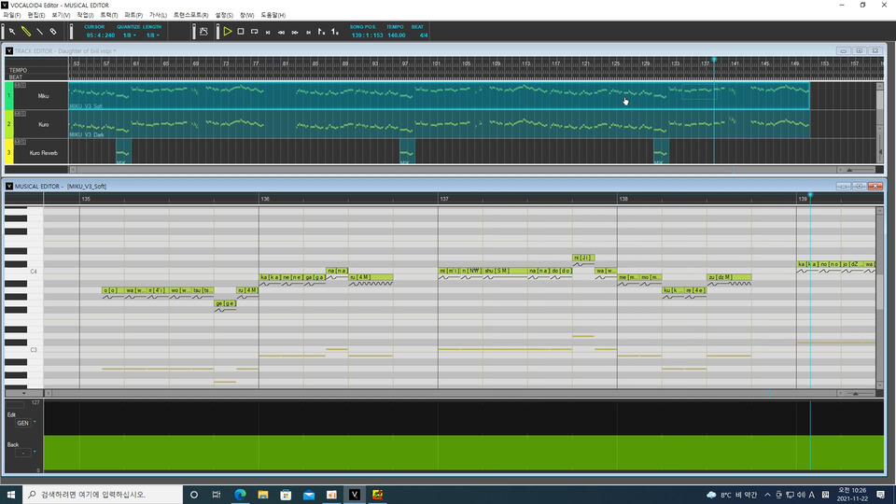Select the eraser tool

coord(53,32)
